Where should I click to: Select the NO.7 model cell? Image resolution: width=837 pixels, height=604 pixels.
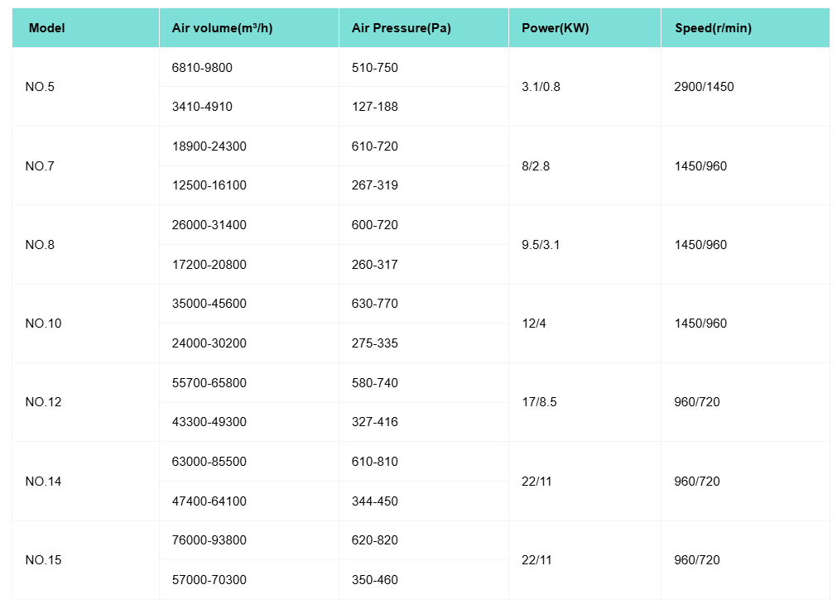tap(40, 166)
